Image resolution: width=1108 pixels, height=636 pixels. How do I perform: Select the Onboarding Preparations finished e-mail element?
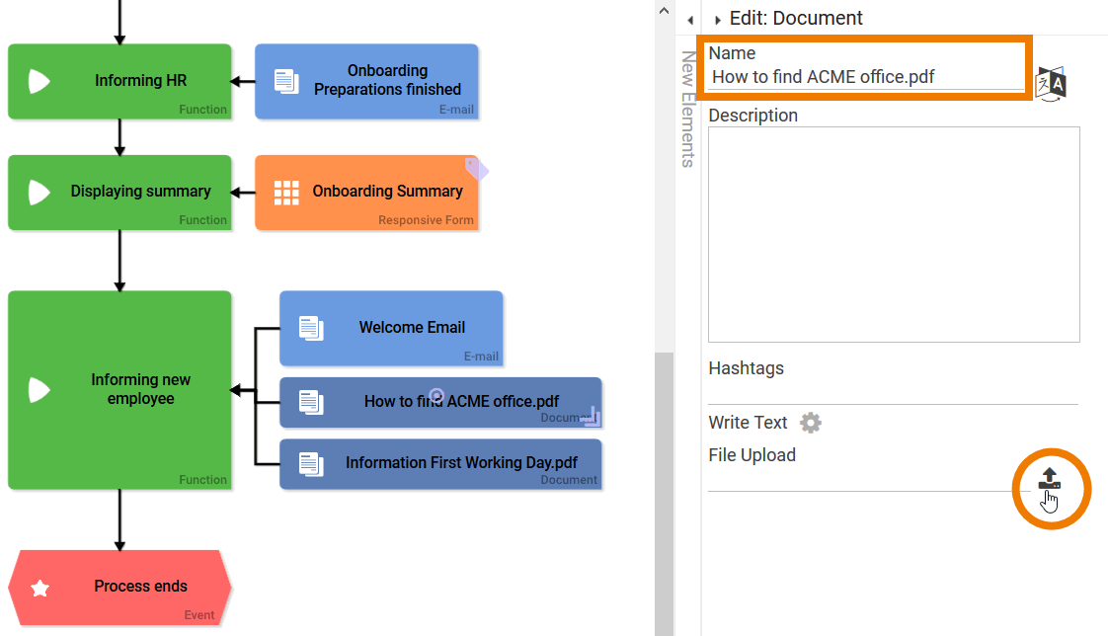[366, 82]
